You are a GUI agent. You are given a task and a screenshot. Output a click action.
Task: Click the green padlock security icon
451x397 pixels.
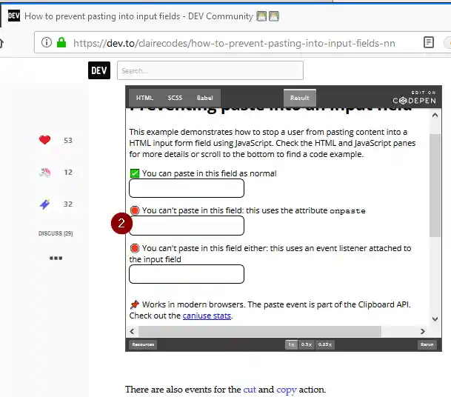click(x=61, y=42)
